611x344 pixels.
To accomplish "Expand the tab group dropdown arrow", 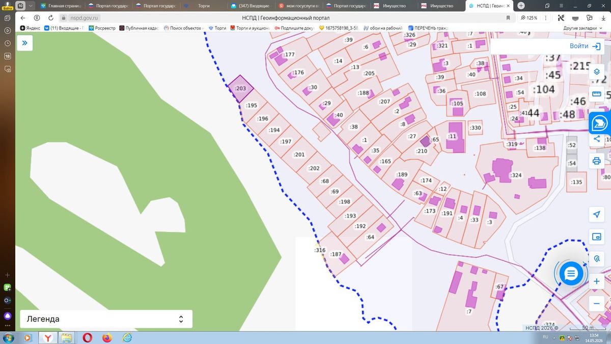I will (30, 6).
